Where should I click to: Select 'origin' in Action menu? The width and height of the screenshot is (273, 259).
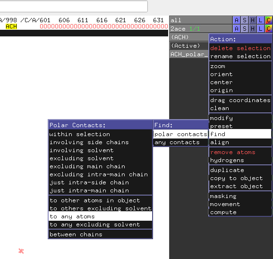pos(240,90)
